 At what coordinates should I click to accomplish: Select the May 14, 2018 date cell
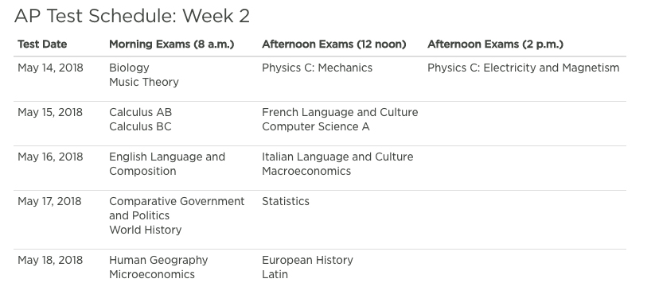[x=51, y=68]
